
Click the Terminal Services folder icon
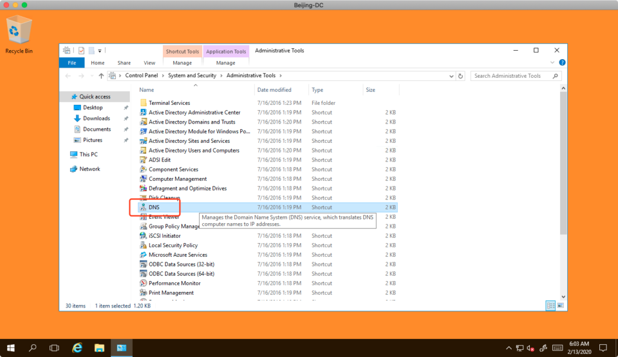[144, 103]
